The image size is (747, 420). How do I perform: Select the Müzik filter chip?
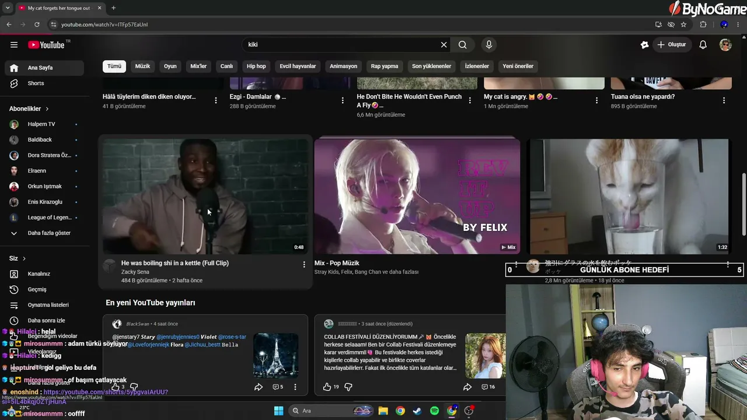click(x=142, y=66)
